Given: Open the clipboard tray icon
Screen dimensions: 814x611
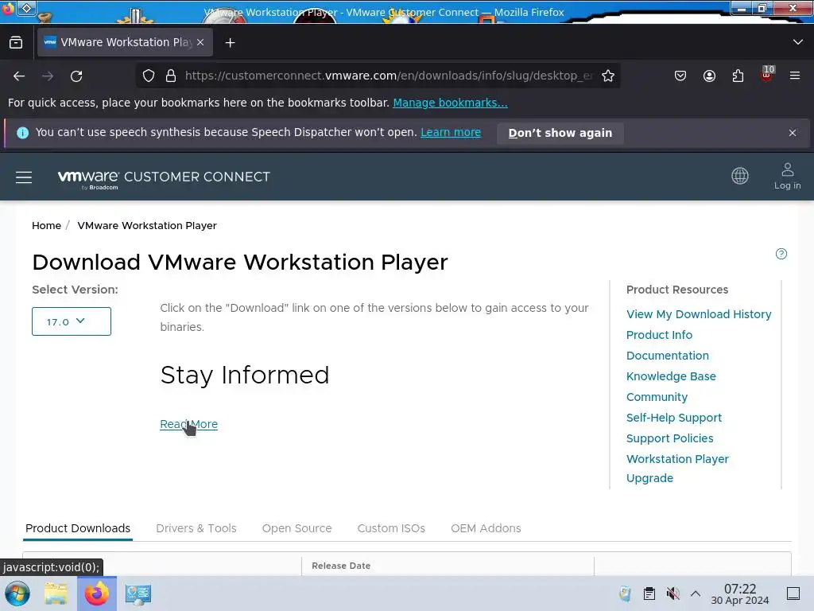Looking at the screenshot, I should click(649, 593).
